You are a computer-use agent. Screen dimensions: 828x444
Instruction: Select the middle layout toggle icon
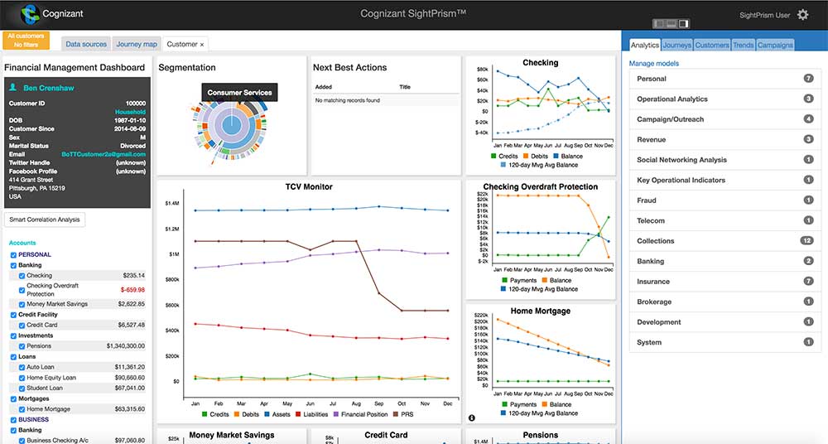tap(672, 23)
